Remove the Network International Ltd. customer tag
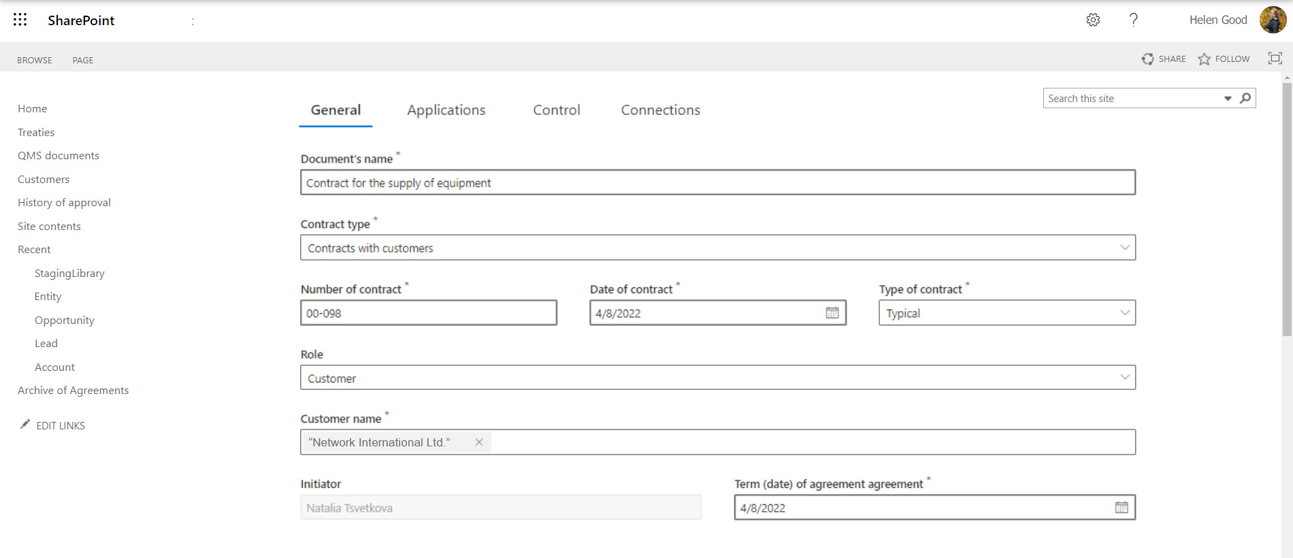1293x558 pixels. click(x=479, y=442)
